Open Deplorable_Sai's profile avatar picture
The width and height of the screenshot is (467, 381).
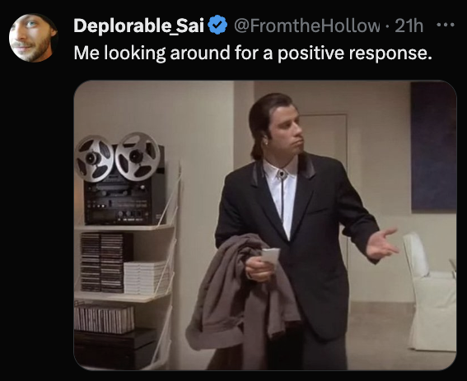pos(33,38)
